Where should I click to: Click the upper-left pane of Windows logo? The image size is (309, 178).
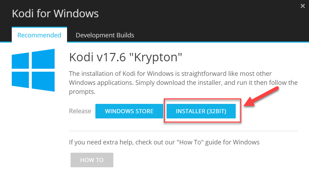click(20, 61)
